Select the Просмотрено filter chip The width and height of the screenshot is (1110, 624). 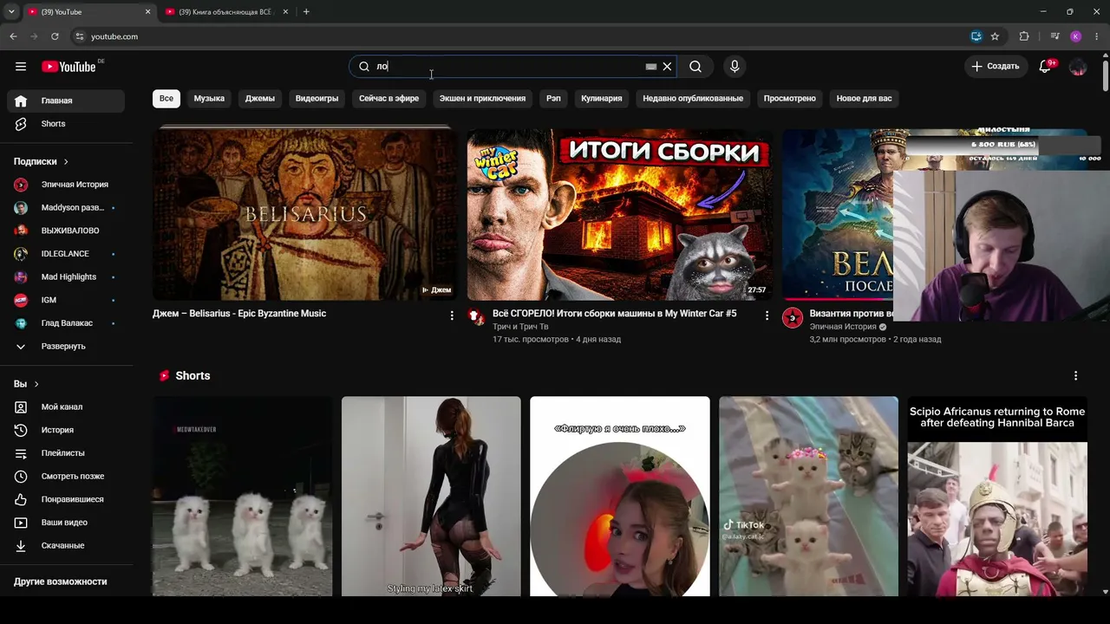[790, 99]
